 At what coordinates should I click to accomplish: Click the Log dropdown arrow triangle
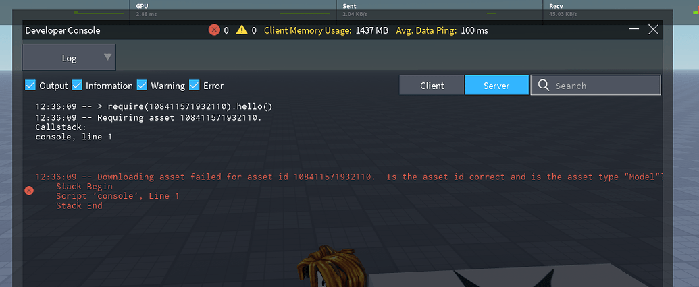point(107,57)
